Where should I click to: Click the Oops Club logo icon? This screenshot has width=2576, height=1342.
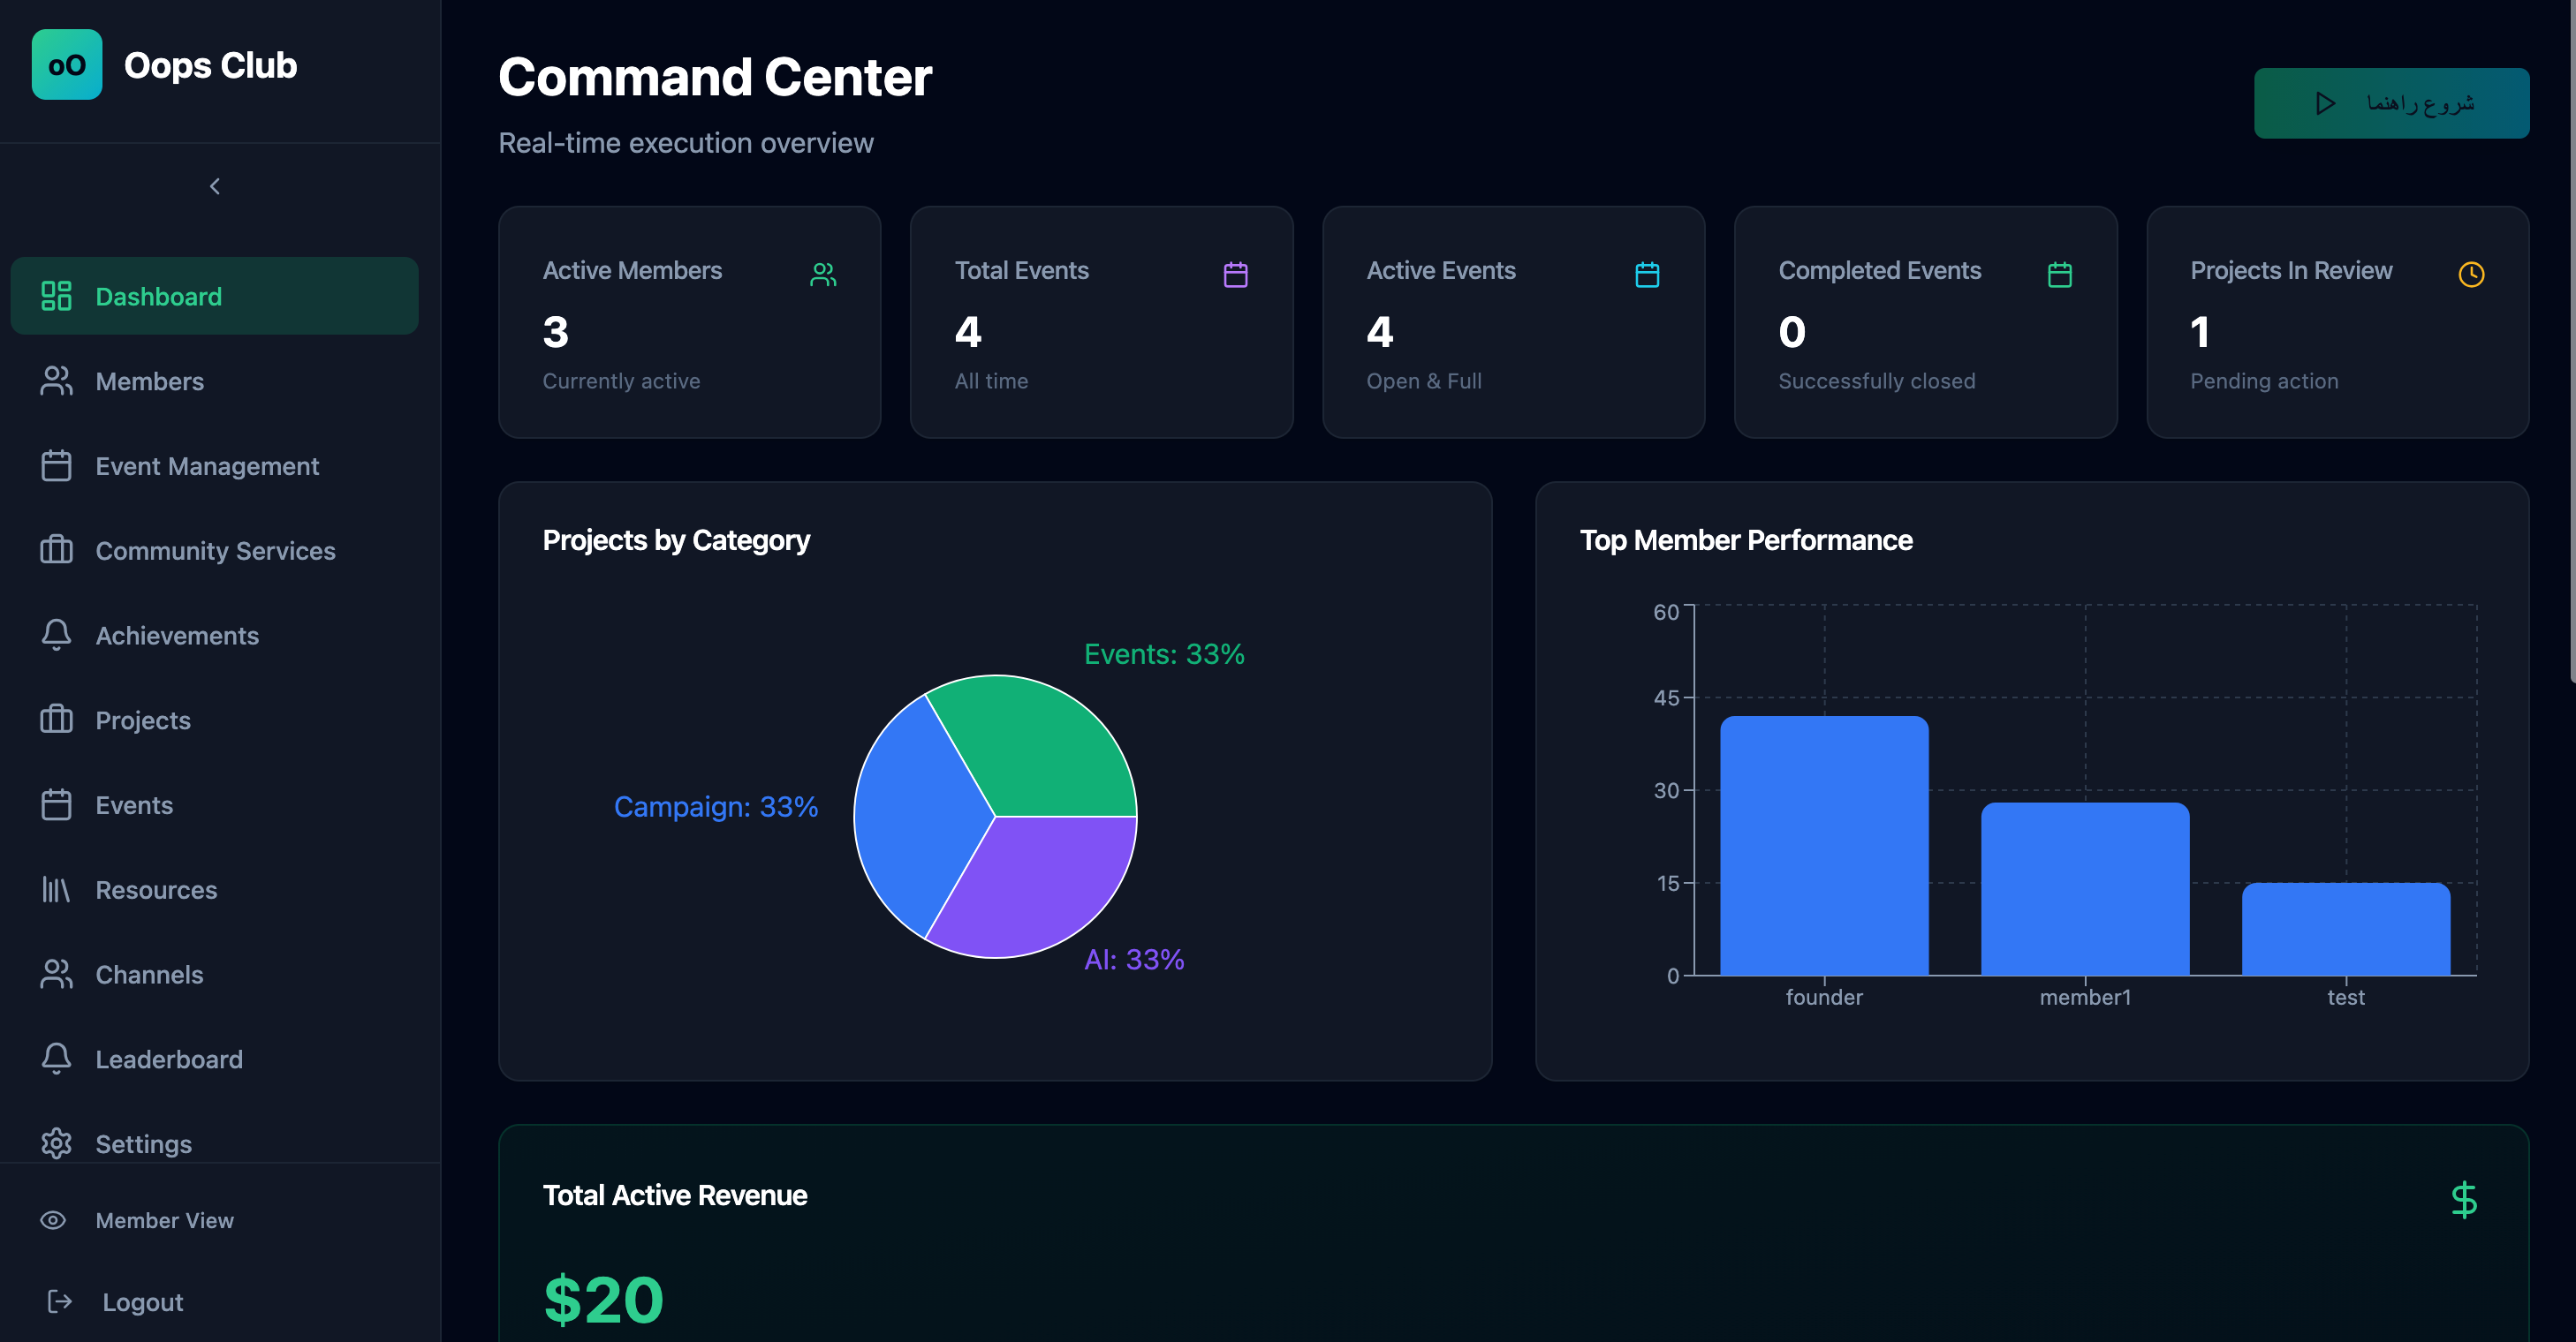click(x=67, y=65)
